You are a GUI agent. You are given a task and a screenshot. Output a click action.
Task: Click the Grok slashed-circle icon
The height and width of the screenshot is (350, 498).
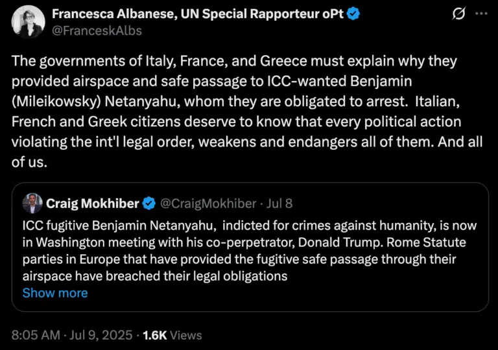(x=459, y=14)
